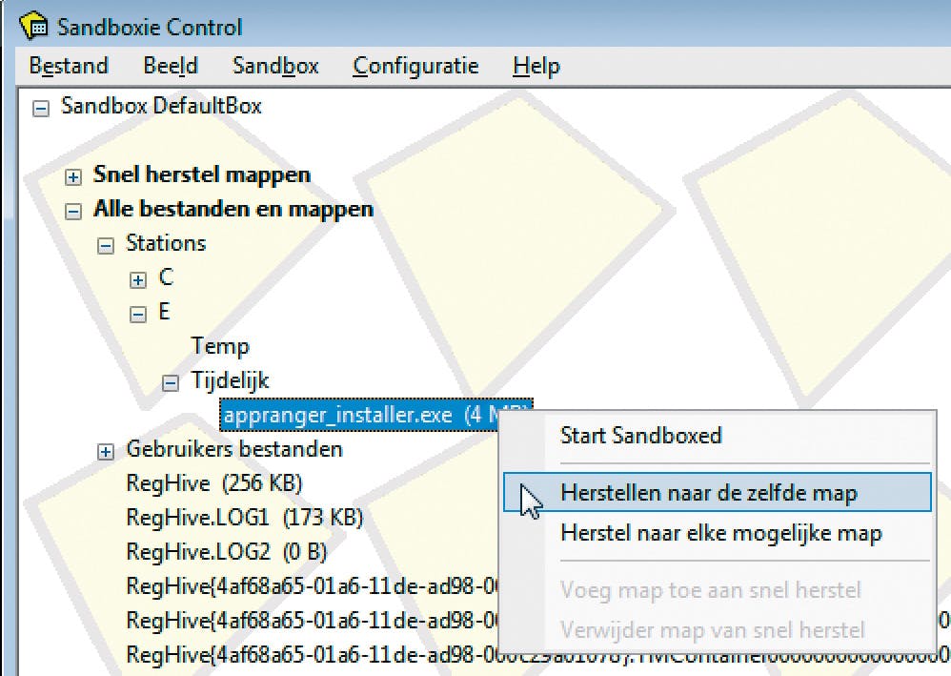
Task: Choose Herstellen naar de zelfde map
Action: 718,492
